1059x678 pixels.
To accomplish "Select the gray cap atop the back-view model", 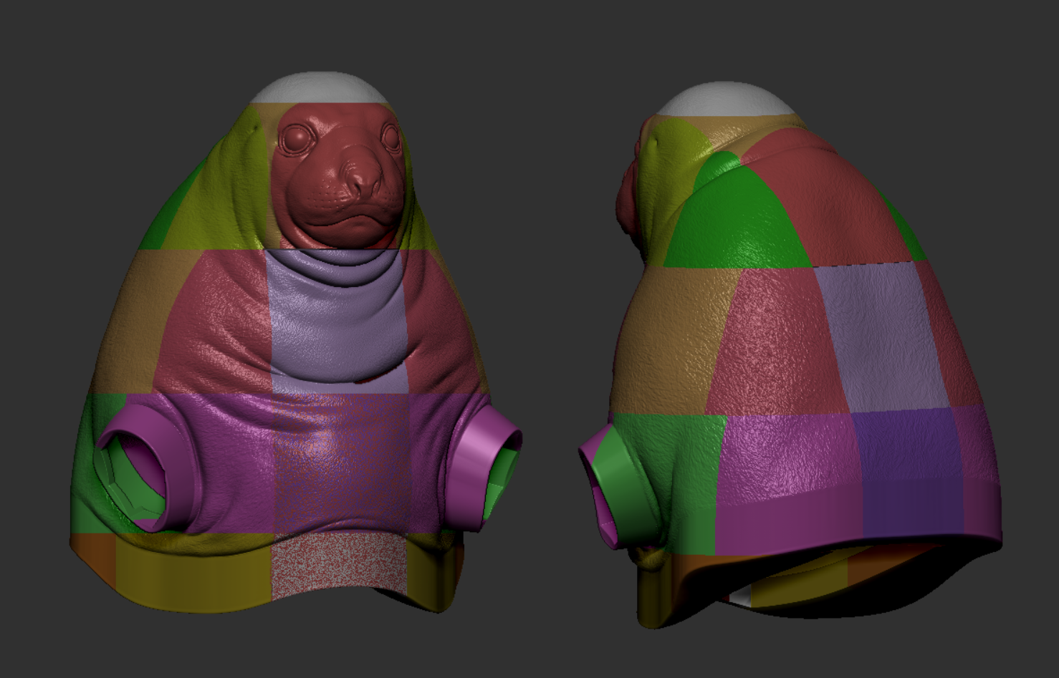I will 724,100.
